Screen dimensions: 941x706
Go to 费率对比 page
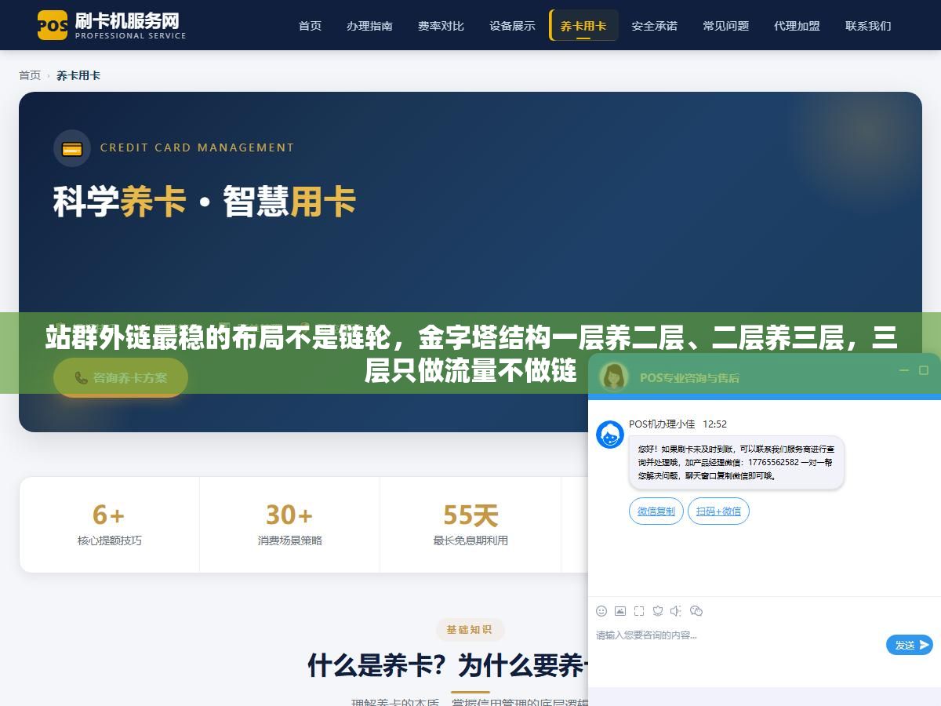(441, 26)
